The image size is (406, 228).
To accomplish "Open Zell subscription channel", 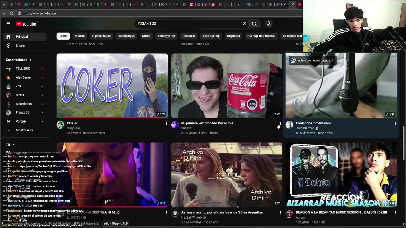I will click(25, 86).
